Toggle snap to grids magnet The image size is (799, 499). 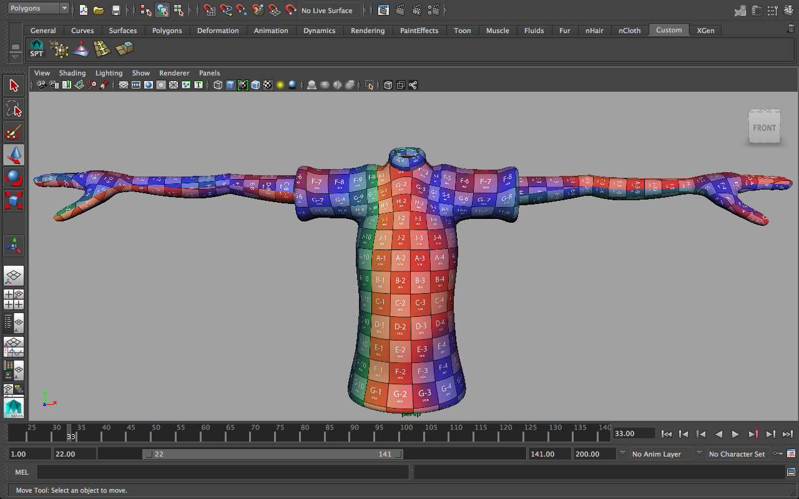click(x=209, y=10)
